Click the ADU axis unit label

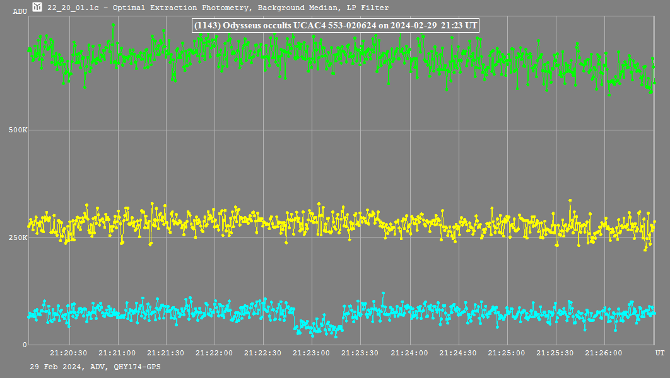[20, 11]
